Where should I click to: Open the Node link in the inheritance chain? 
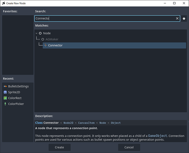[x=102, y=123]
